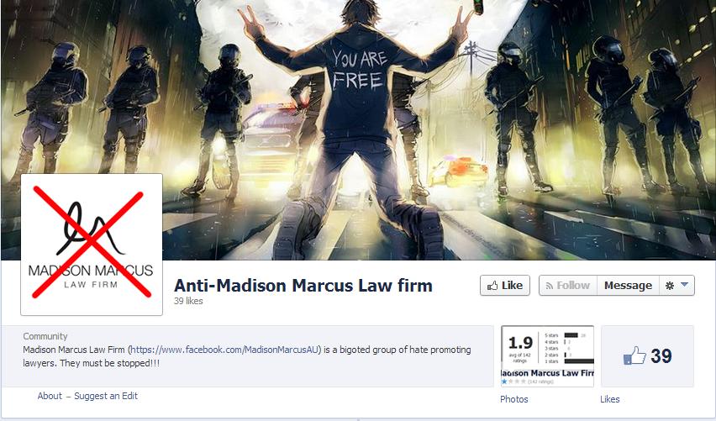Click the feed icon on the Follow button

(x=550, y=286)
